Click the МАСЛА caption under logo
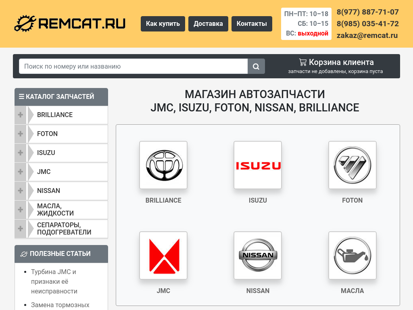 pos(353,291)
